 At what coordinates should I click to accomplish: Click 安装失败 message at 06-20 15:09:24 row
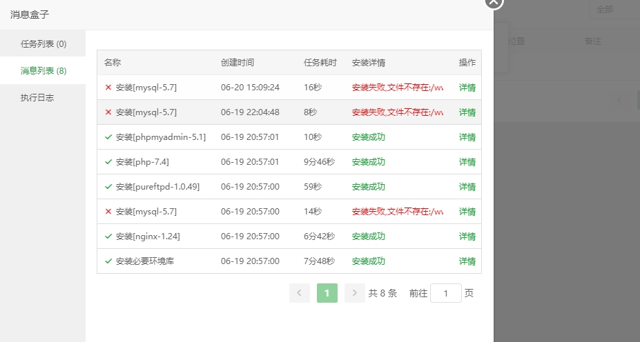pos(398,88)
